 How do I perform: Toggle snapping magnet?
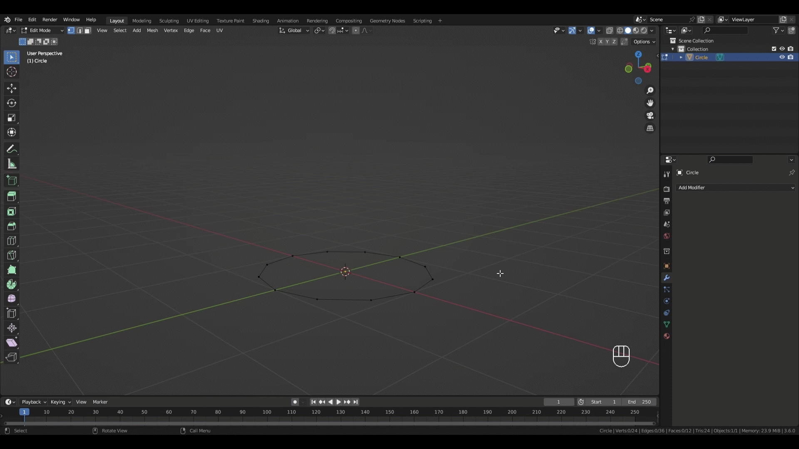(332, 30)
